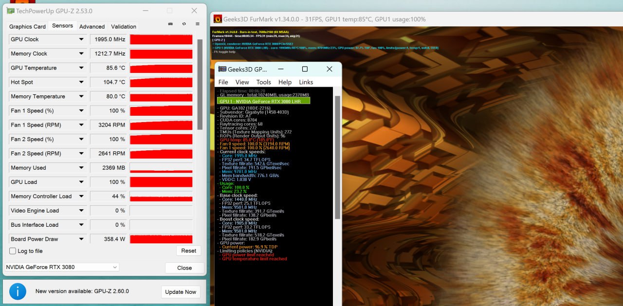
Task: Expand the Memory Controller Load dropdown
Action: [81, 197]
